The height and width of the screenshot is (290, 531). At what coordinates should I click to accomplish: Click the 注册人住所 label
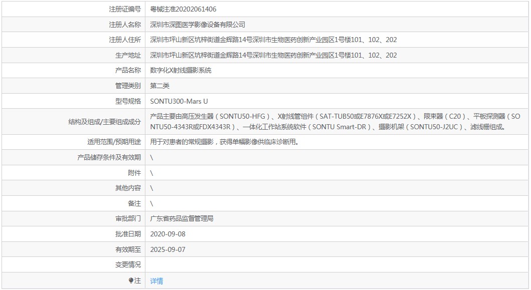click(125, 40)
